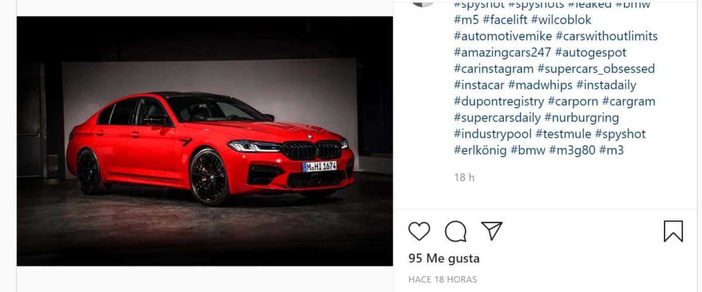Image resolution: width=702 pixels, height=292 pixels.
Task: Visit the #supercars_obsessed hashtag
Action: [x=596, y=69]
